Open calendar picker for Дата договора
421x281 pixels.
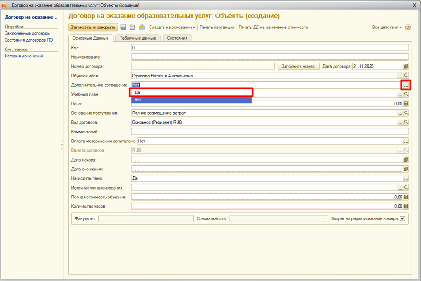(x=406, y=66)
